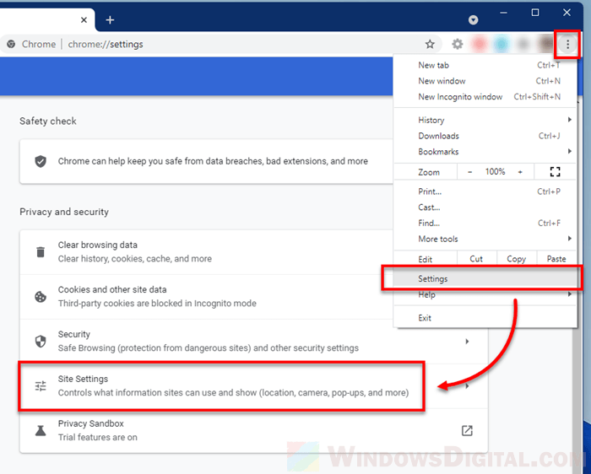Open the blurred profile avatar
The image size is (591, 474).
[x=545, y=45]
